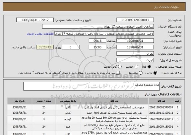The height and width of the screenshot is (135, 191).
Task: Click quantity 4 in row 3
Action: 44,119
